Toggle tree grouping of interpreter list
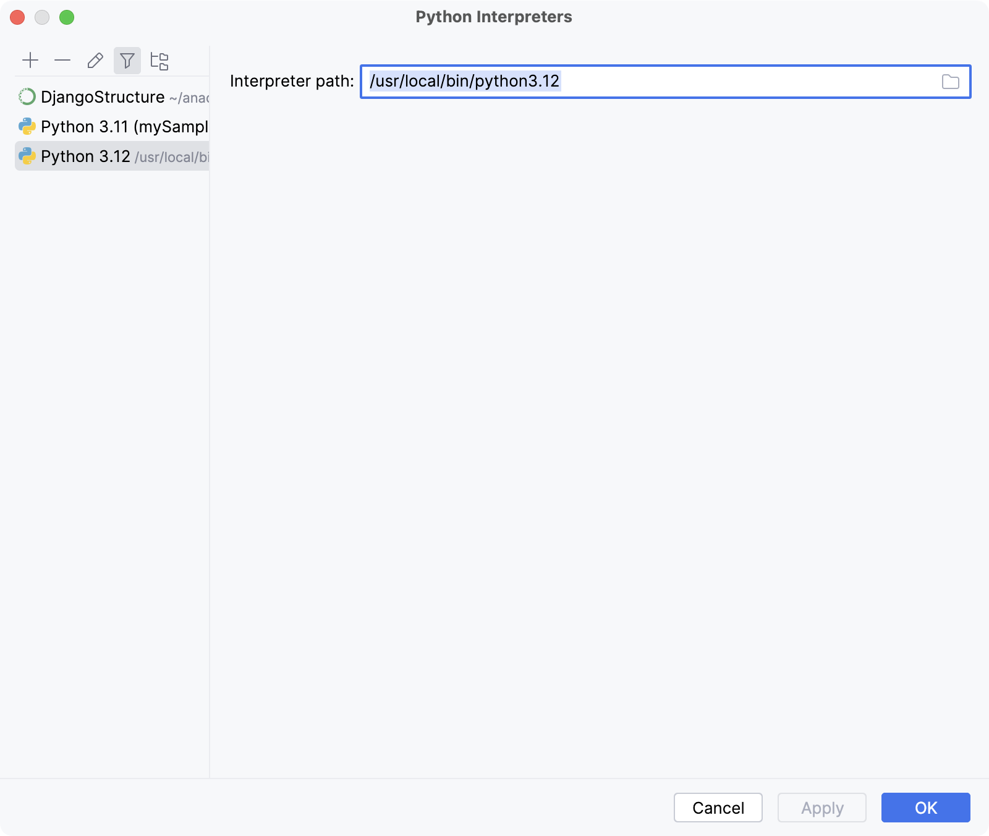Image resolution: width=989 pixels, height=836 pixels. click(x=159, y=60)
